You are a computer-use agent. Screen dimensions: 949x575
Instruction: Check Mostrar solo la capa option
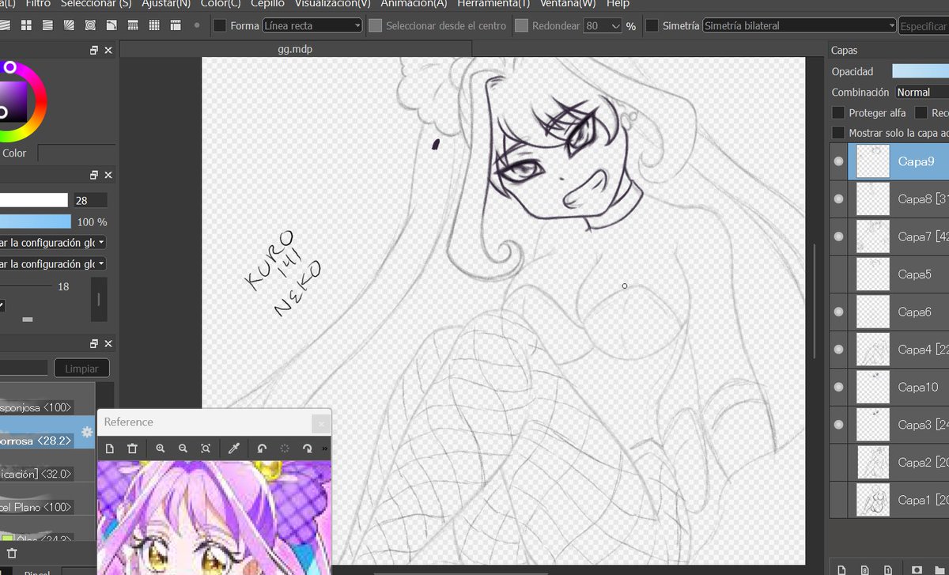tap(838, 133)
